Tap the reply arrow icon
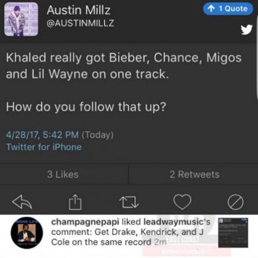 pos(22,202)
